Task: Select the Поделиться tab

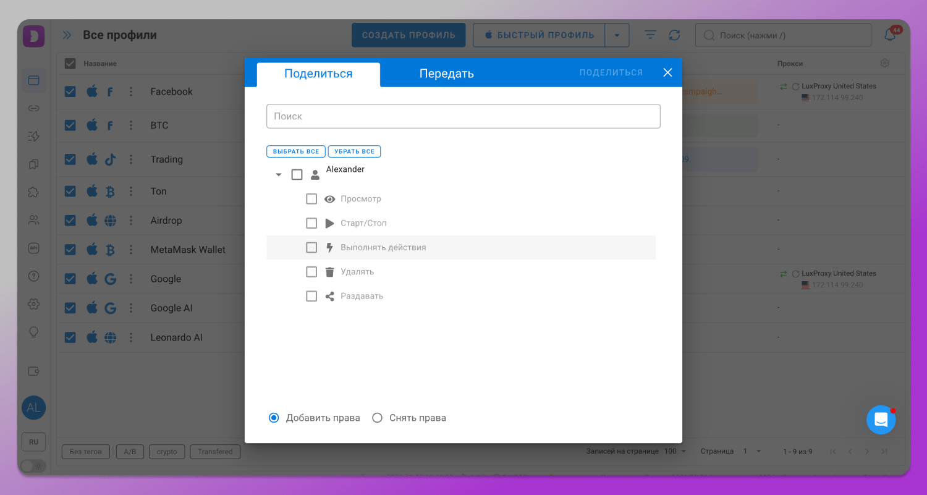Action: [318, 74]
